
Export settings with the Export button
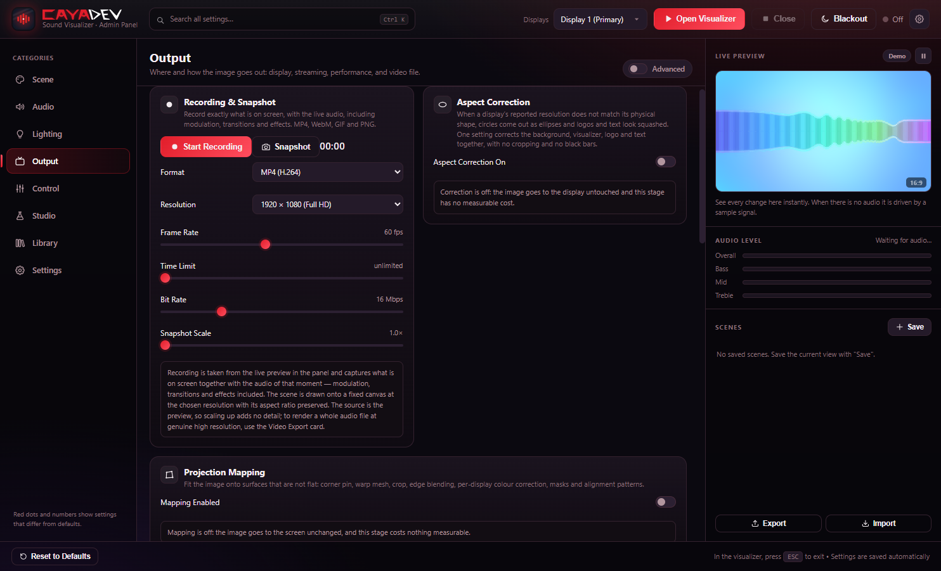click(769, 523)
